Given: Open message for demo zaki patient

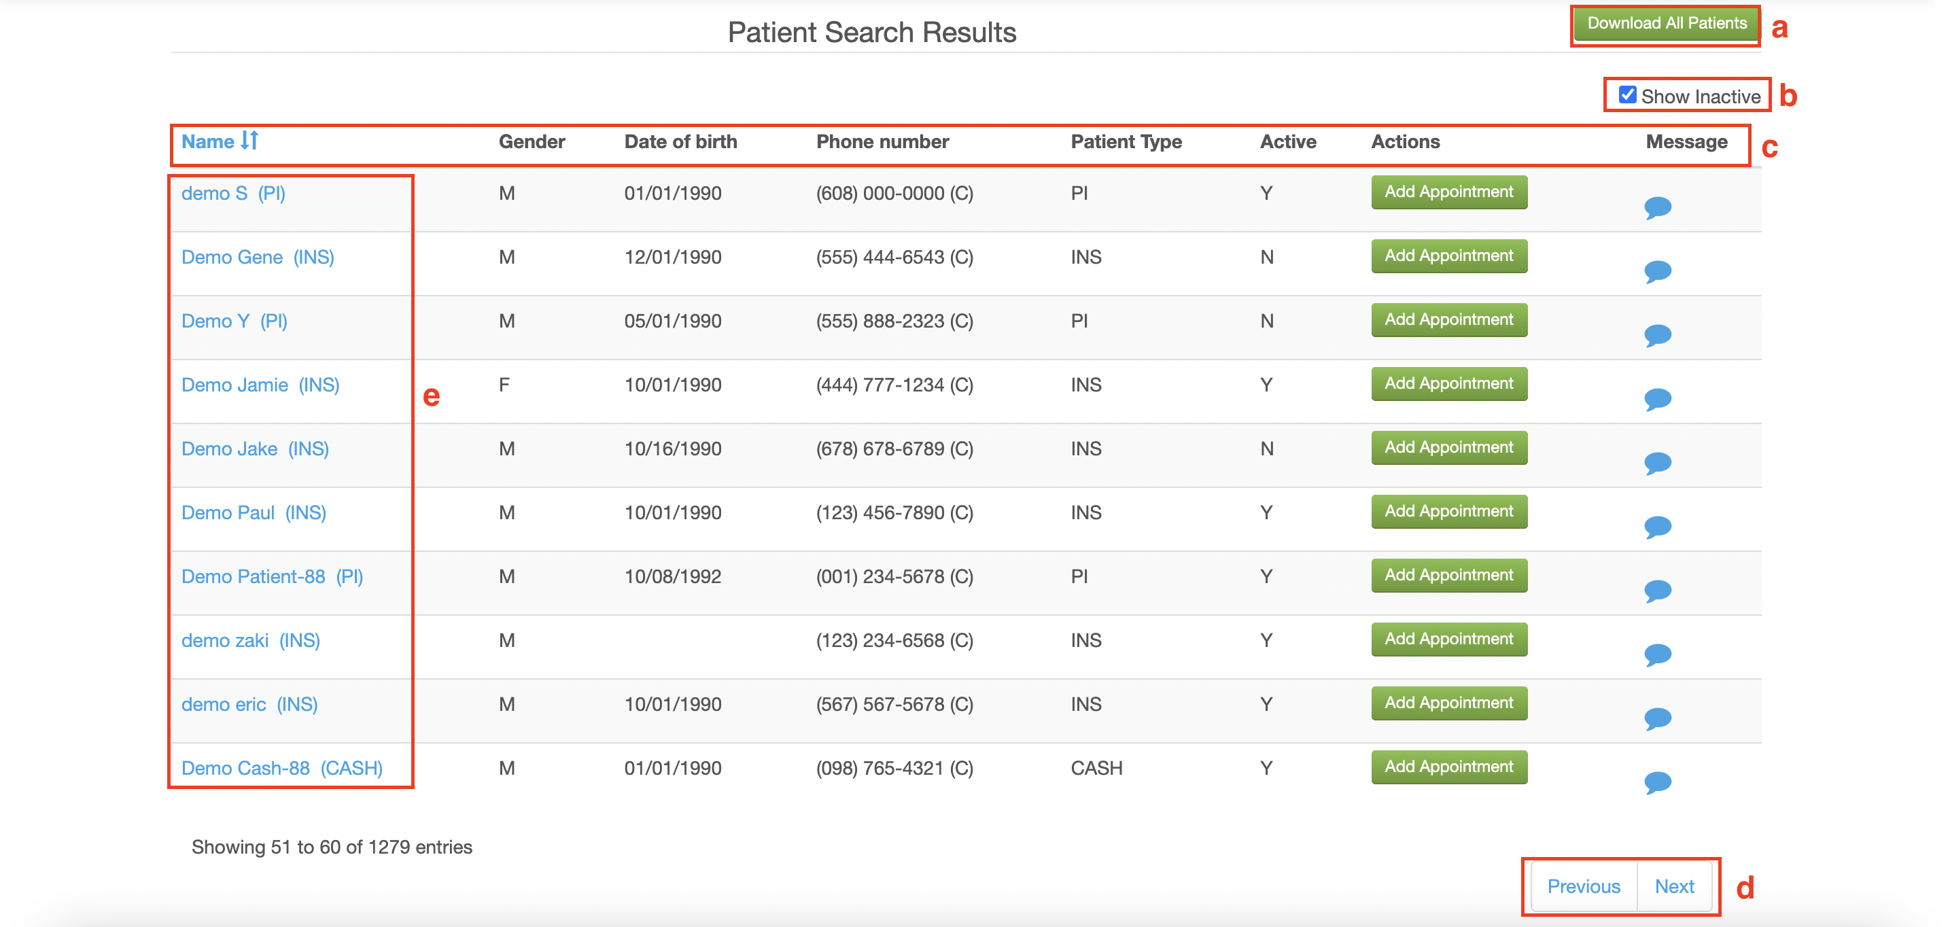Looking at the screenshot, I should pos(1657,654).
